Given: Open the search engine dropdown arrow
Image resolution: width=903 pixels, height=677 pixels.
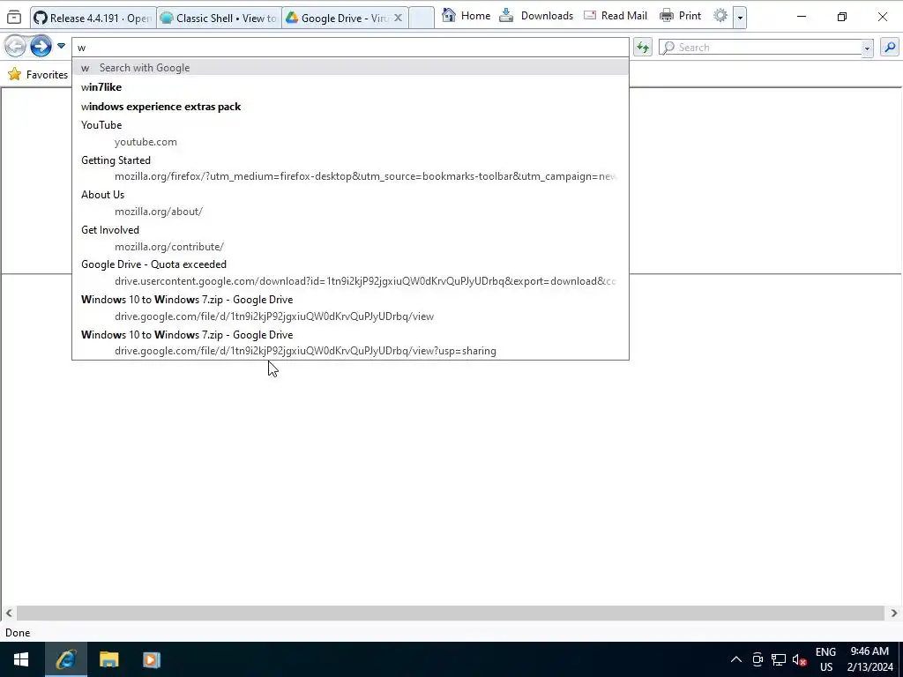Looking at the screenshot, I should click(868, 48).
